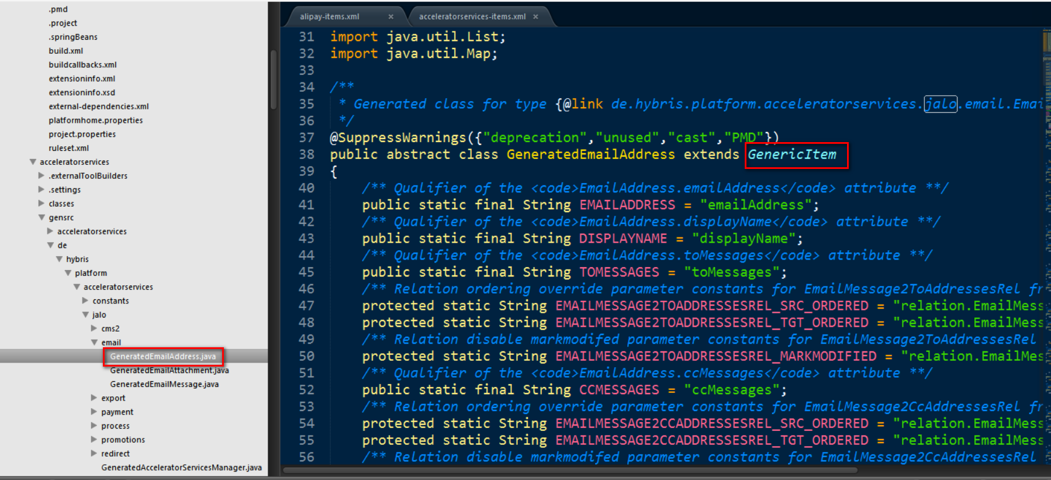
Task: Click line number 31 in gutter
Action: [306, 37]
